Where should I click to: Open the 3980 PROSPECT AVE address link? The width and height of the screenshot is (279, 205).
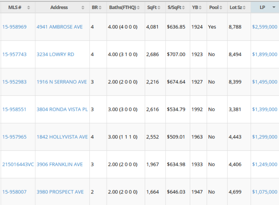tap(60, 192)
